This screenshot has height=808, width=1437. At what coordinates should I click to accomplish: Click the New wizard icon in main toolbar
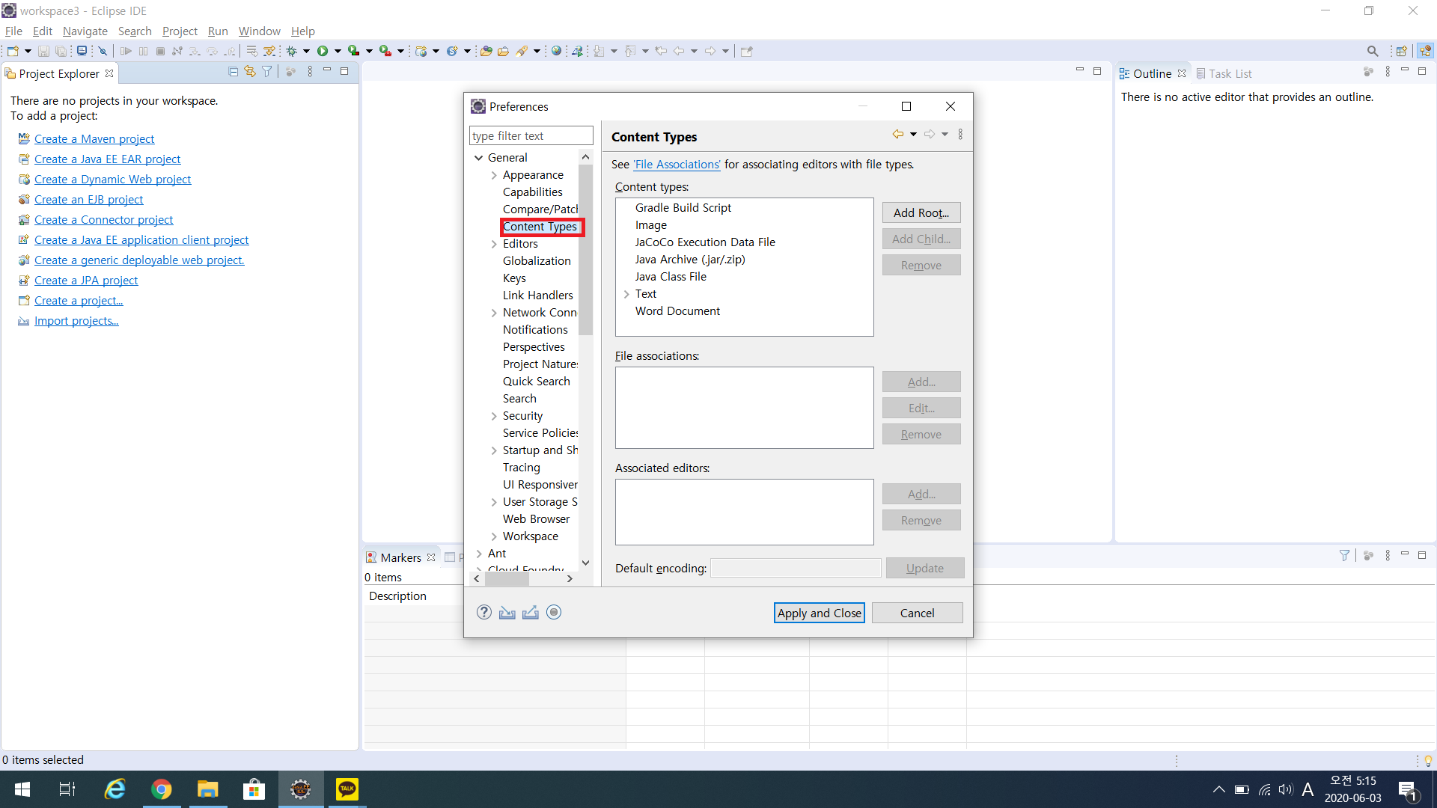[x=13, y=51]
